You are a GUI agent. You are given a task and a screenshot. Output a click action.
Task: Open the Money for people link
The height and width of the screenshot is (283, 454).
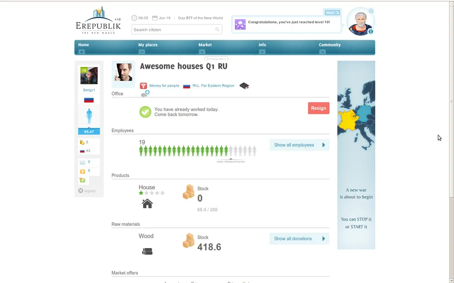(x=164, y=86)
